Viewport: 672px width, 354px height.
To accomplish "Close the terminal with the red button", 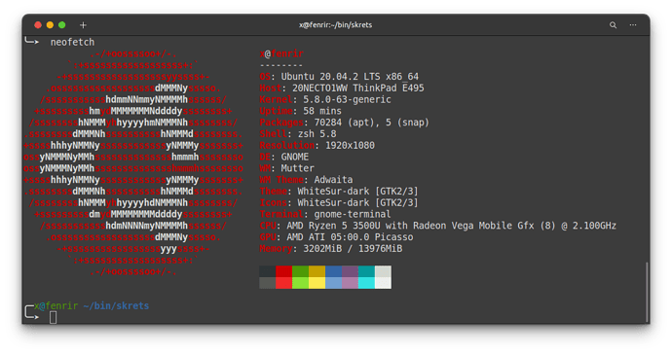I will click(38, 25).
